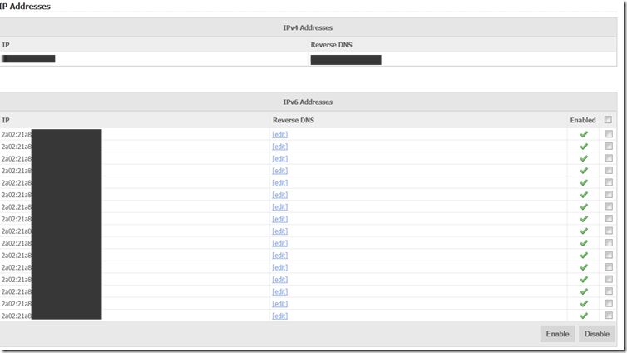Click the Disable button

click(596, 334)
